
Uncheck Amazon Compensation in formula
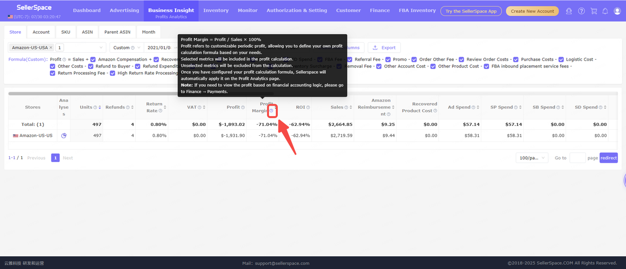pos(93,60)
